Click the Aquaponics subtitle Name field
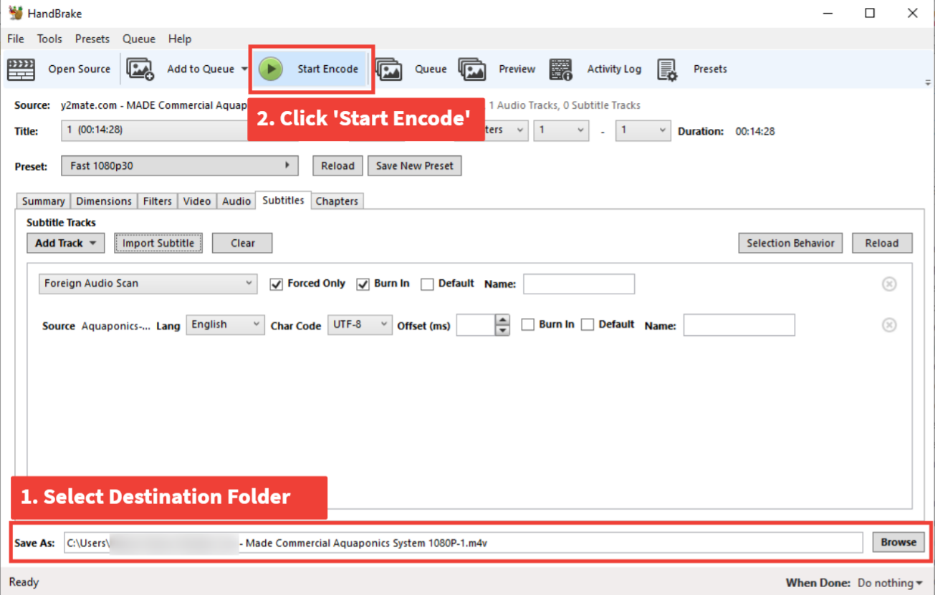This screenshot has height=595, width=935. click(739, 325)
